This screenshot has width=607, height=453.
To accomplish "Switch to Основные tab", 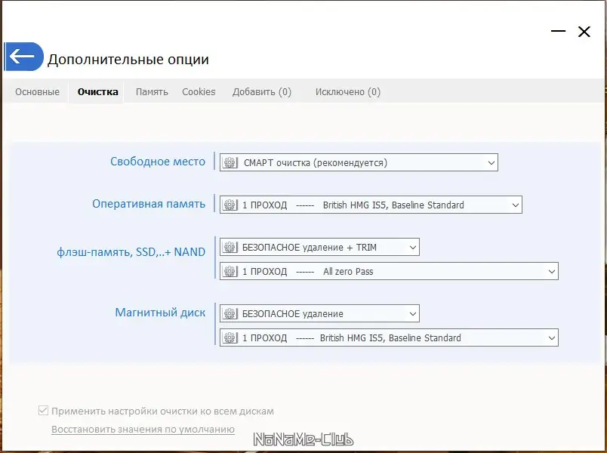I will pos(37,92).
